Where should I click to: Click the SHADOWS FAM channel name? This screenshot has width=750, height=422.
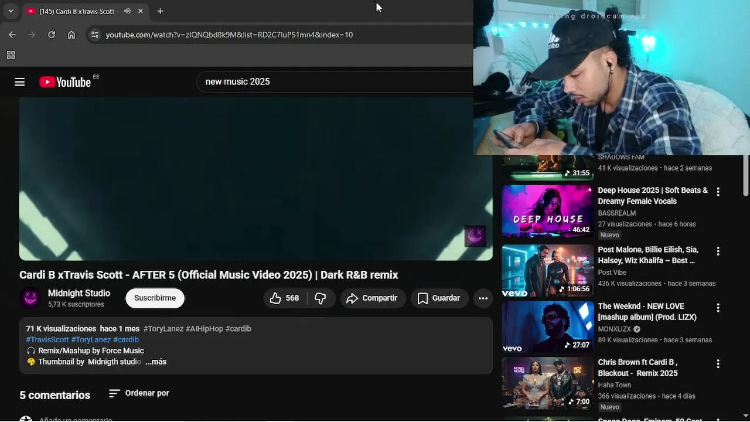pyautogui.click(x=621, y=158)
